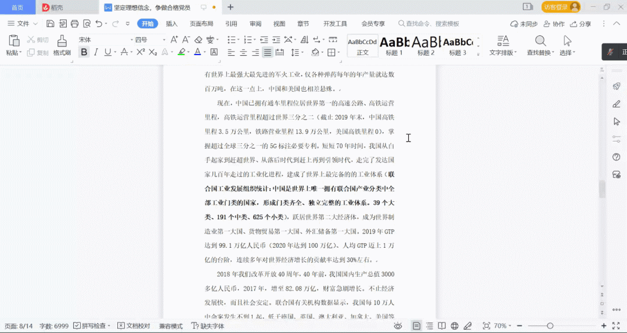Expand the 文件 file menu
627x333 pixels.
[x=22, y=24]
